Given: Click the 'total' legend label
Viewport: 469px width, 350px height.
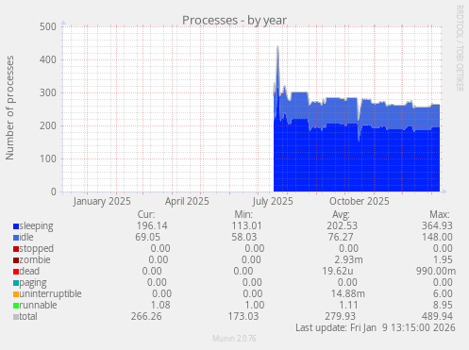Looking at the screenshot, I should coord(28,316).
